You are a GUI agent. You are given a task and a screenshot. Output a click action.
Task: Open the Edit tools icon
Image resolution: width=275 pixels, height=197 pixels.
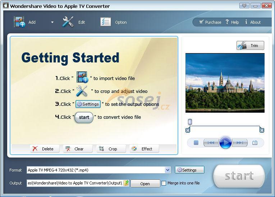(x=68, y=22)
